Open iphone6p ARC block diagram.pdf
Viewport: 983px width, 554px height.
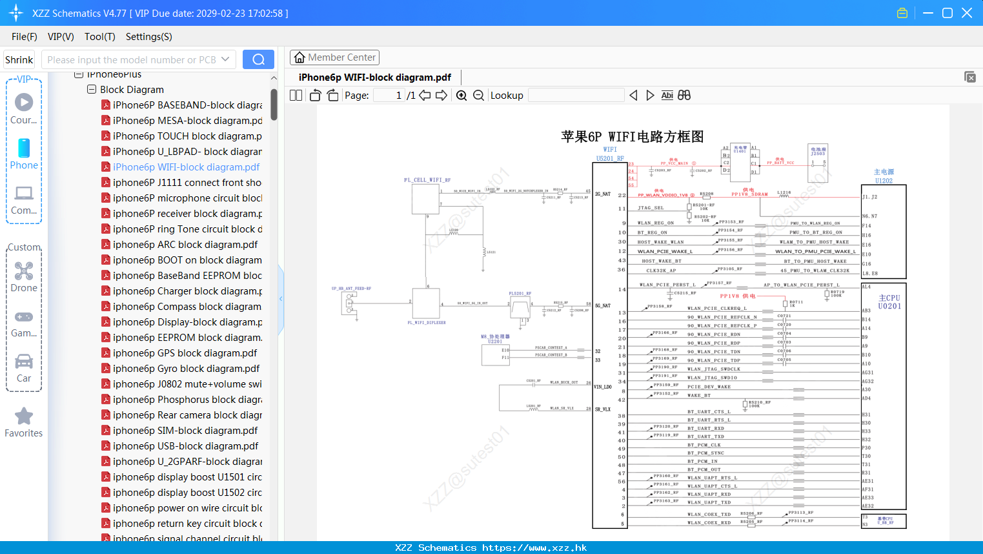point(179,244)
